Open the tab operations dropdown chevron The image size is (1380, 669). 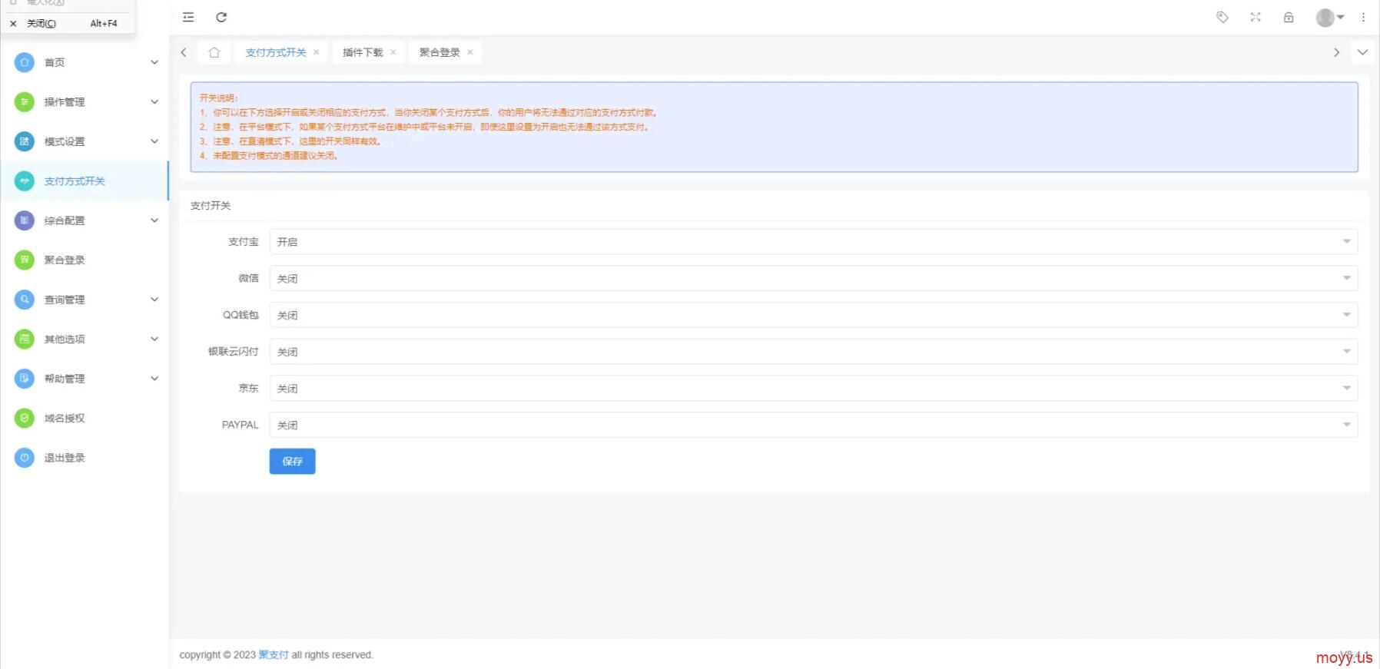[x=1362, y=52]
